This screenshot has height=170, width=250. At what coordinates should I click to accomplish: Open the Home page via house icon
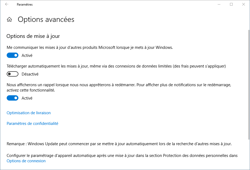(x=9, y=19)
